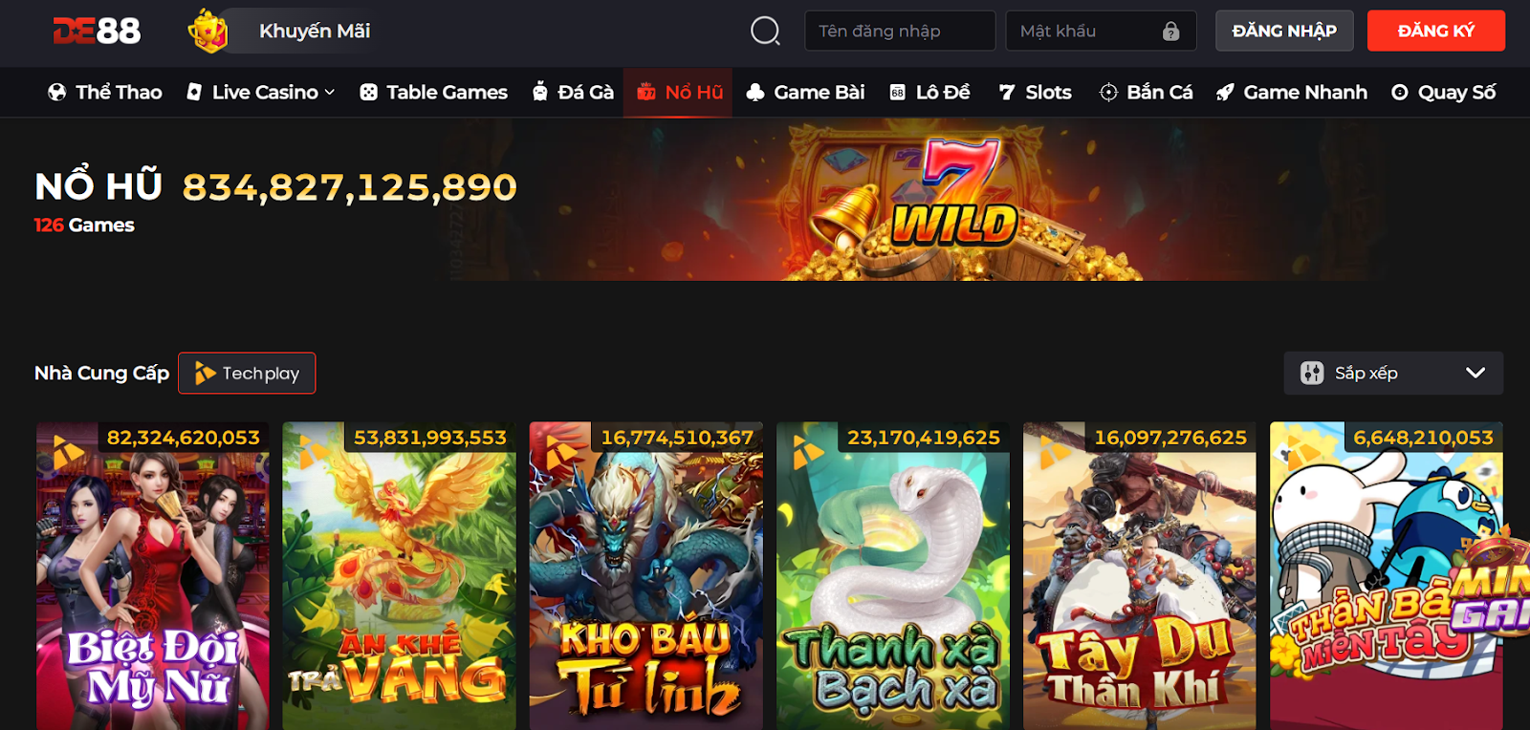Open the Kho Báu Tứ Linh game thumbnail
The image size is (1530, 730).
(x=646, y=576)
